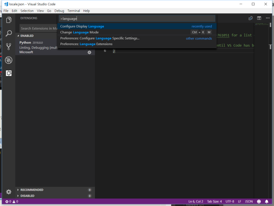Viewport: 274px width, 206px height.
Task: Open the Search view in activity bar
Action: [9, 33]
